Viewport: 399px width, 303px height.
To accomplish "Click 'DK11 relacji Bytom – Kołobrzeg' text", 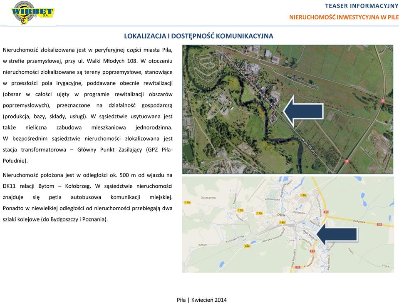I will point(47,186).
